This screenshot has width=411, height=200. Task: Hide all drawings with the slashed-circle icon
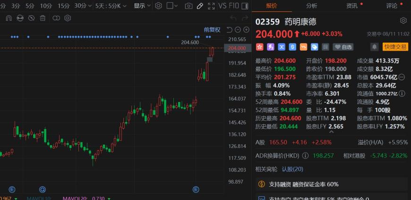(32, 18)
